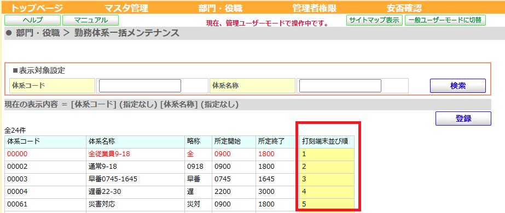Edit sort order field for 通常9-18

[327, 167]
